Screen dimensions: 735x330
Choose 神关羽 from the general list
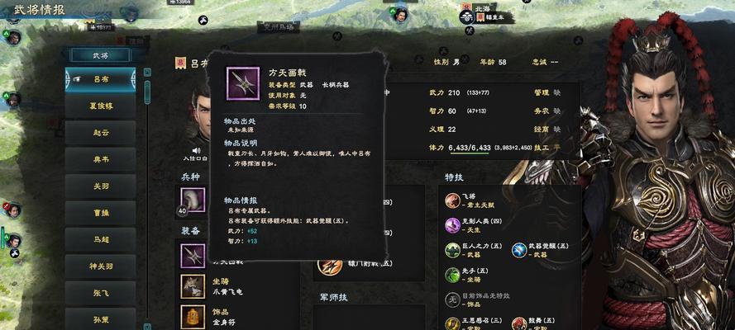click(100, 266)
